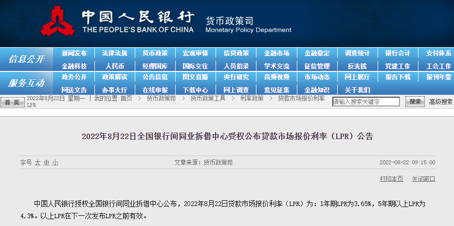The height and width of the screenshot is (226, 454).
Task: Select 宏观审慎 in the navigation
Action: click(196, 53)
